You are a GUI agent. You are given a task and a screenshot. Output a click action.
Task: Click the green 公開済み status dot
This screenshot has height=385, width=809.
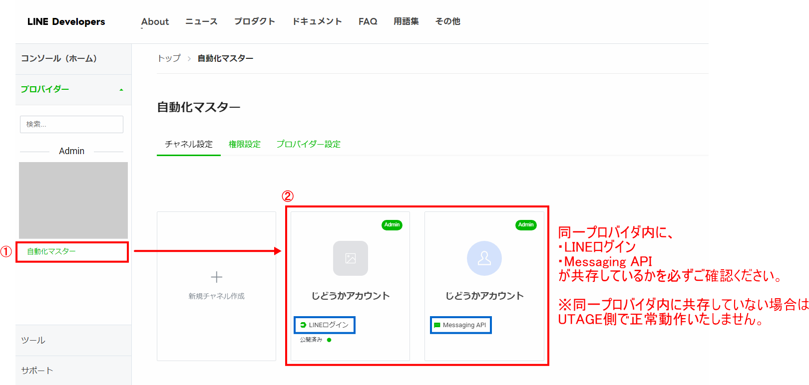point(329,340)
